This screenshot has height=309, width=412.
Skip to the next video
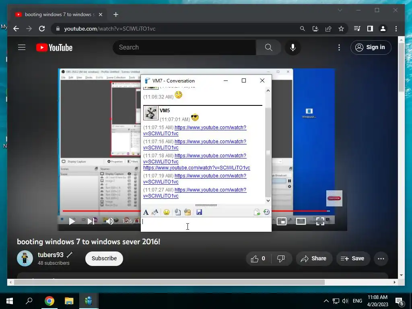click(91, 221)
